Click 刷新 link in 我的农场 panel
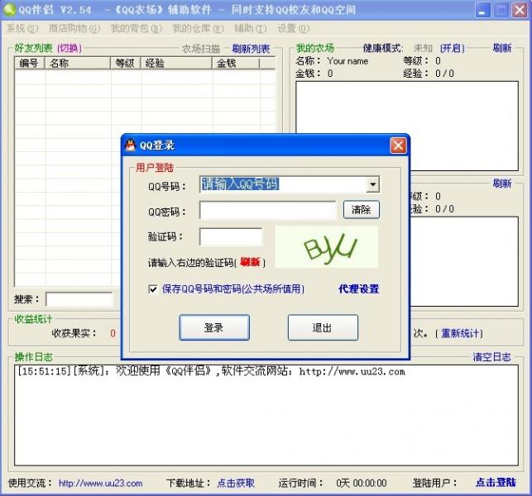This screenshot has height=496, width=532. coord(502,48)
